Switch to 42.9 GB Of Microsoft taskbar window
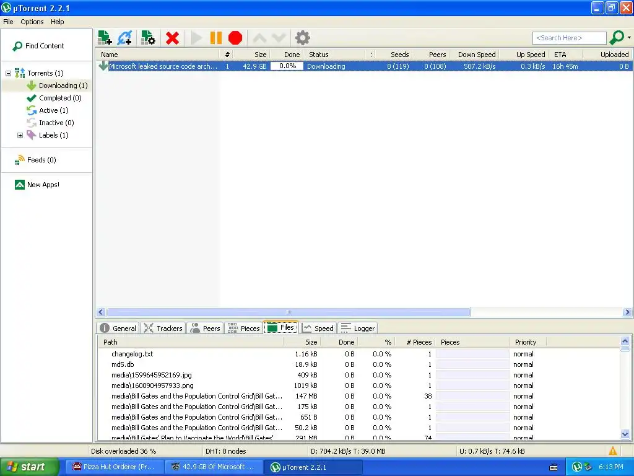634x476 pixels. click(x=214, y=467)
